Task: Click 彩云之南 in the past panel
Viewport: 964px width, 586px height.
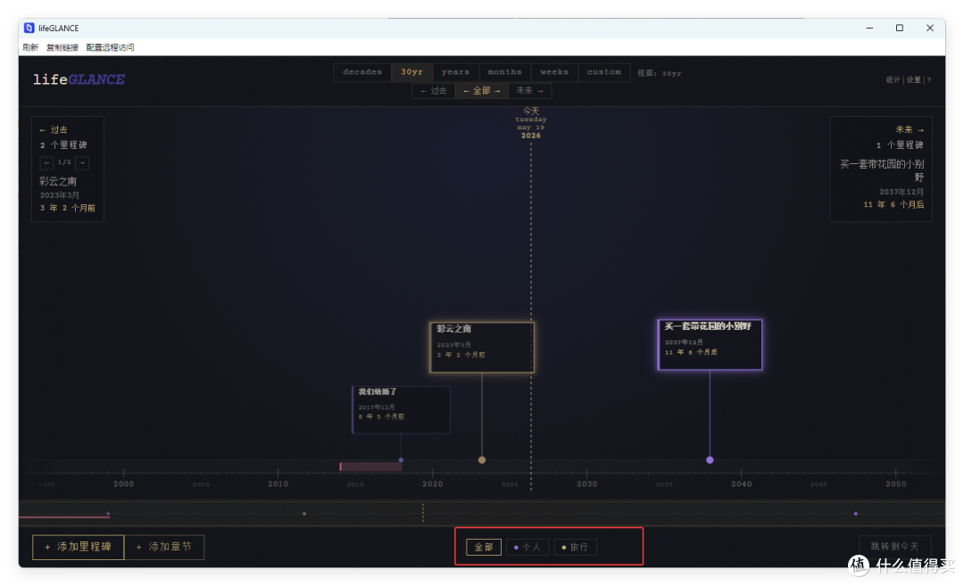Action: click(x=58, y=181)
